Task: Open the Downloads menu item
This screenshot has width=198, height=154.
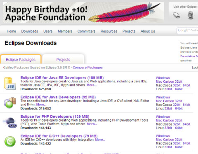Action: [x=30, y=31]
